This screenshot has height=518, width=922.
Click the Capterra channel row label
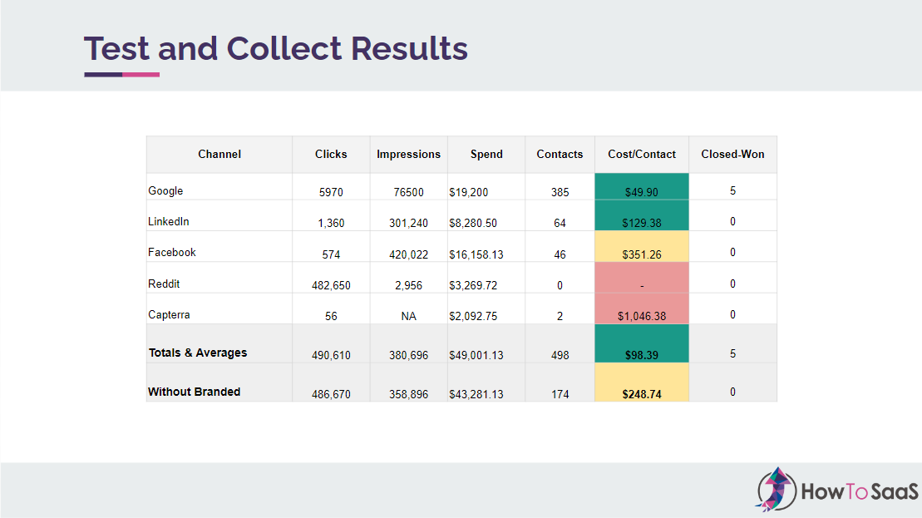coord(169,314)
